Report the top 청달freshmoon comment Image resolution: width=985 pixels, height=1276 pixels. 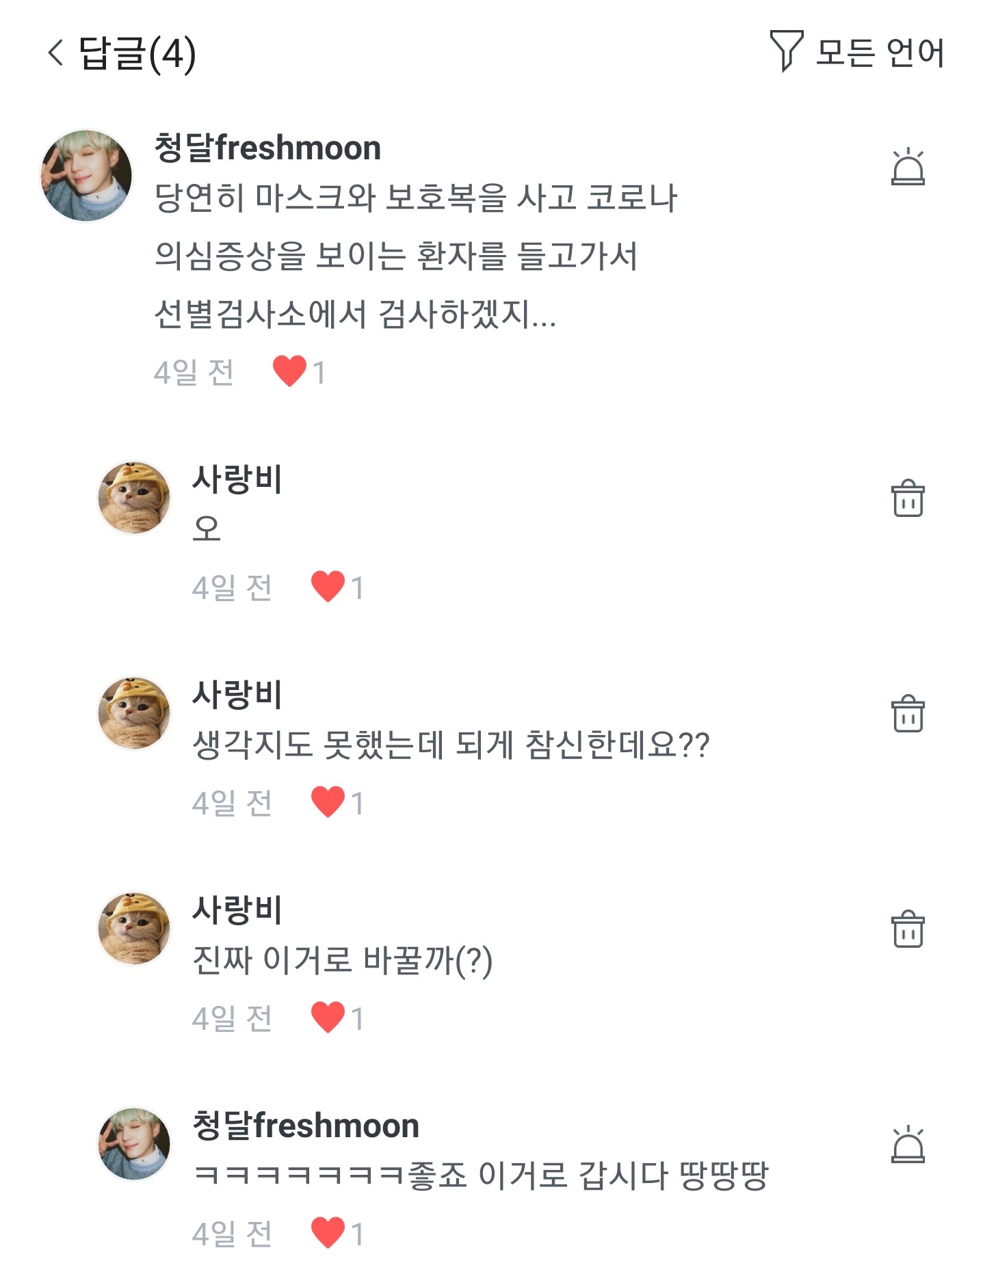(908, 168)
